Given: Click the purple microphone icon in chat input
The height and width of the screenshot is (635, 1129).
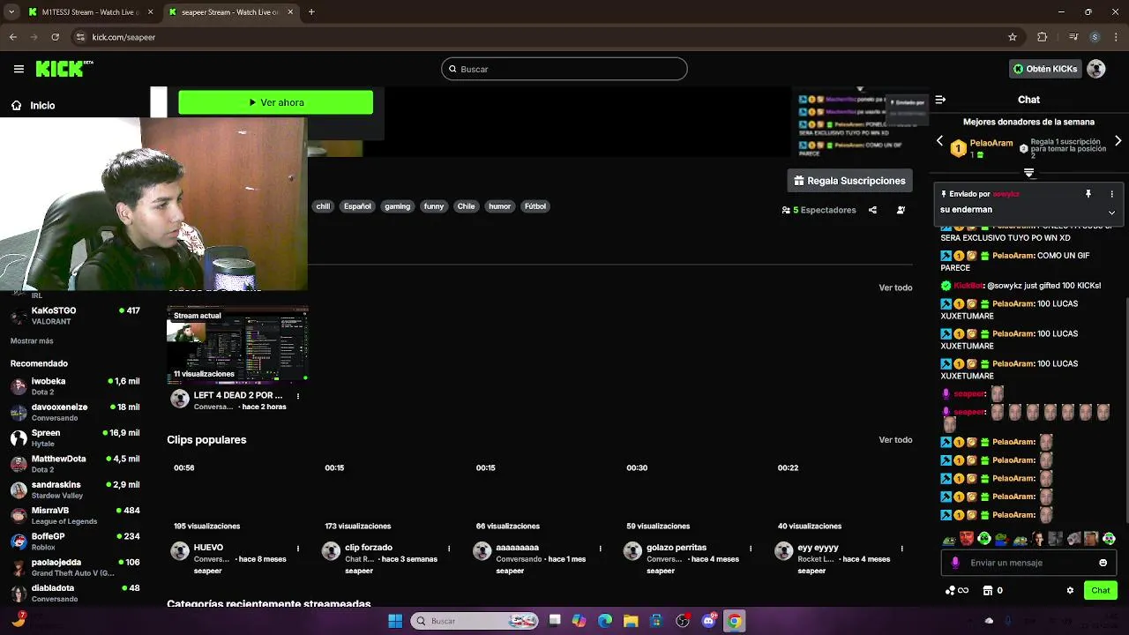Looking at the screenshot, I should tap(955, 563).
